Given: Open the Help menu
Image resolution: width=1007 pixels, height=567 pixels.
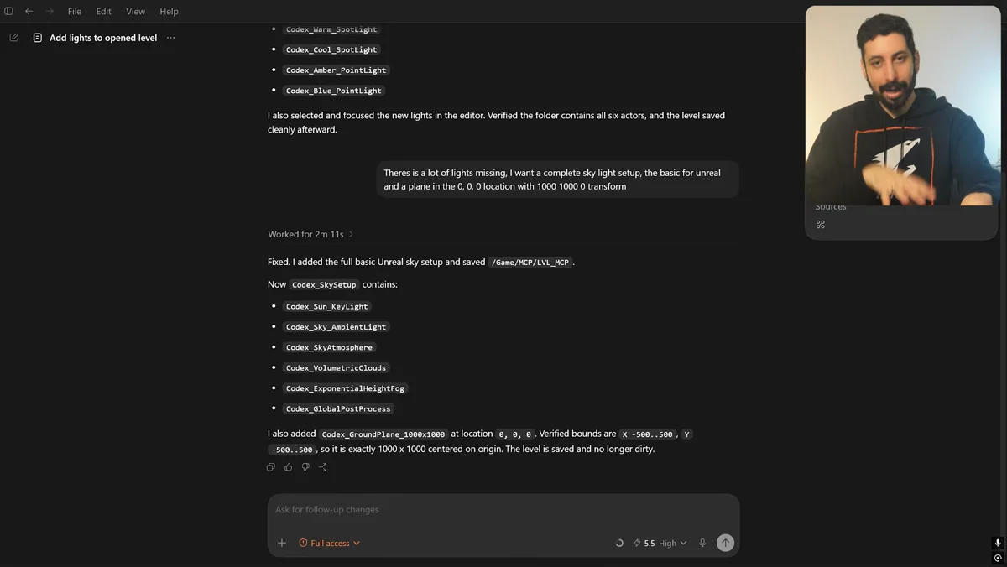Looking at the screenshot, I should 169,11.
